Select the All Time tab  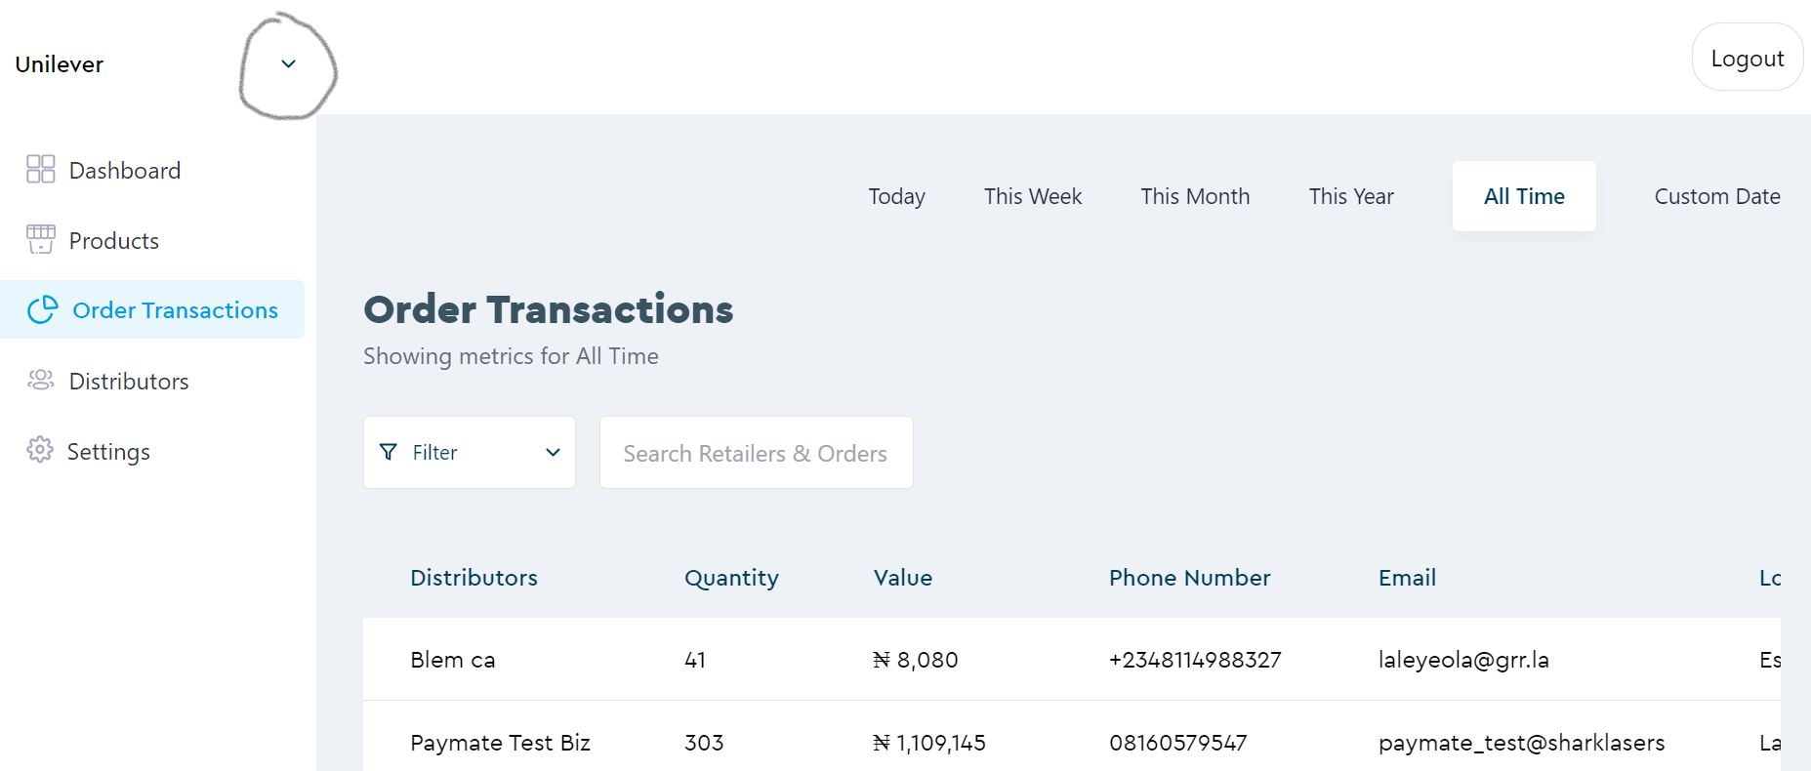click(1524, 196)
